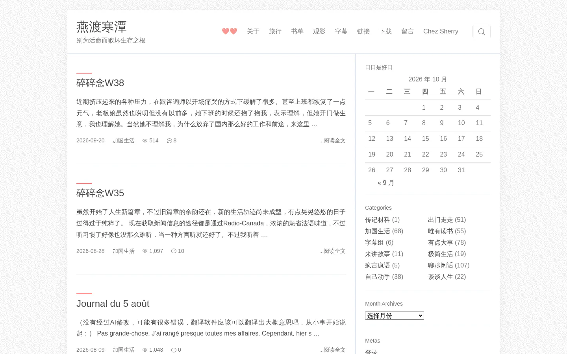Open the 关于 menu item
567x354 pixels.
(x=253, y=31)
